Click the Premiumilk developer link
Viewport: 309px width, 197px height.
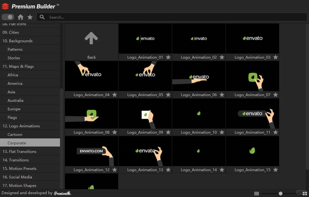62,193
